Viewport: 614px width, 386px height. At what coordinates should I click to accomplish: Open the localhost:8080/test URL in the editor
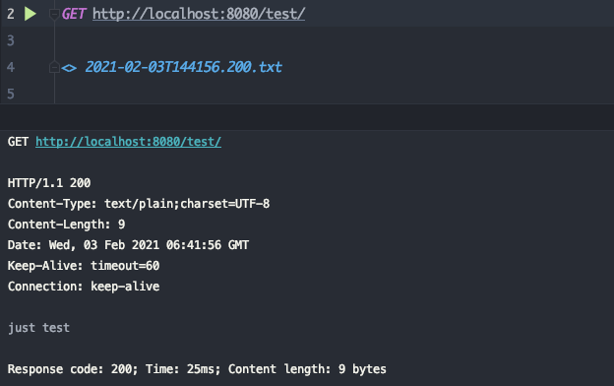click(199, 14)
